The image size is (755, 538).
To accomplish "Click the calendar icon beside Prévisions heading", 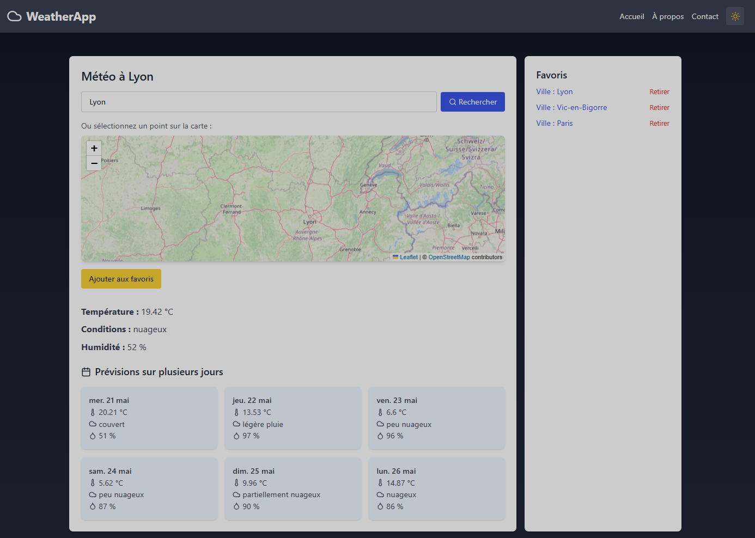I will pos(86,372).
